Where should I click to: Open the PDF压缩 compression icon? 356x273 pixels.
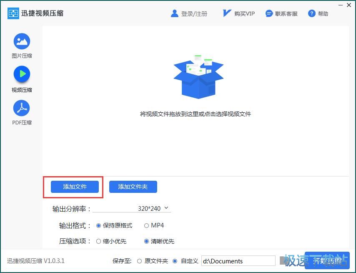coord(22,108)
